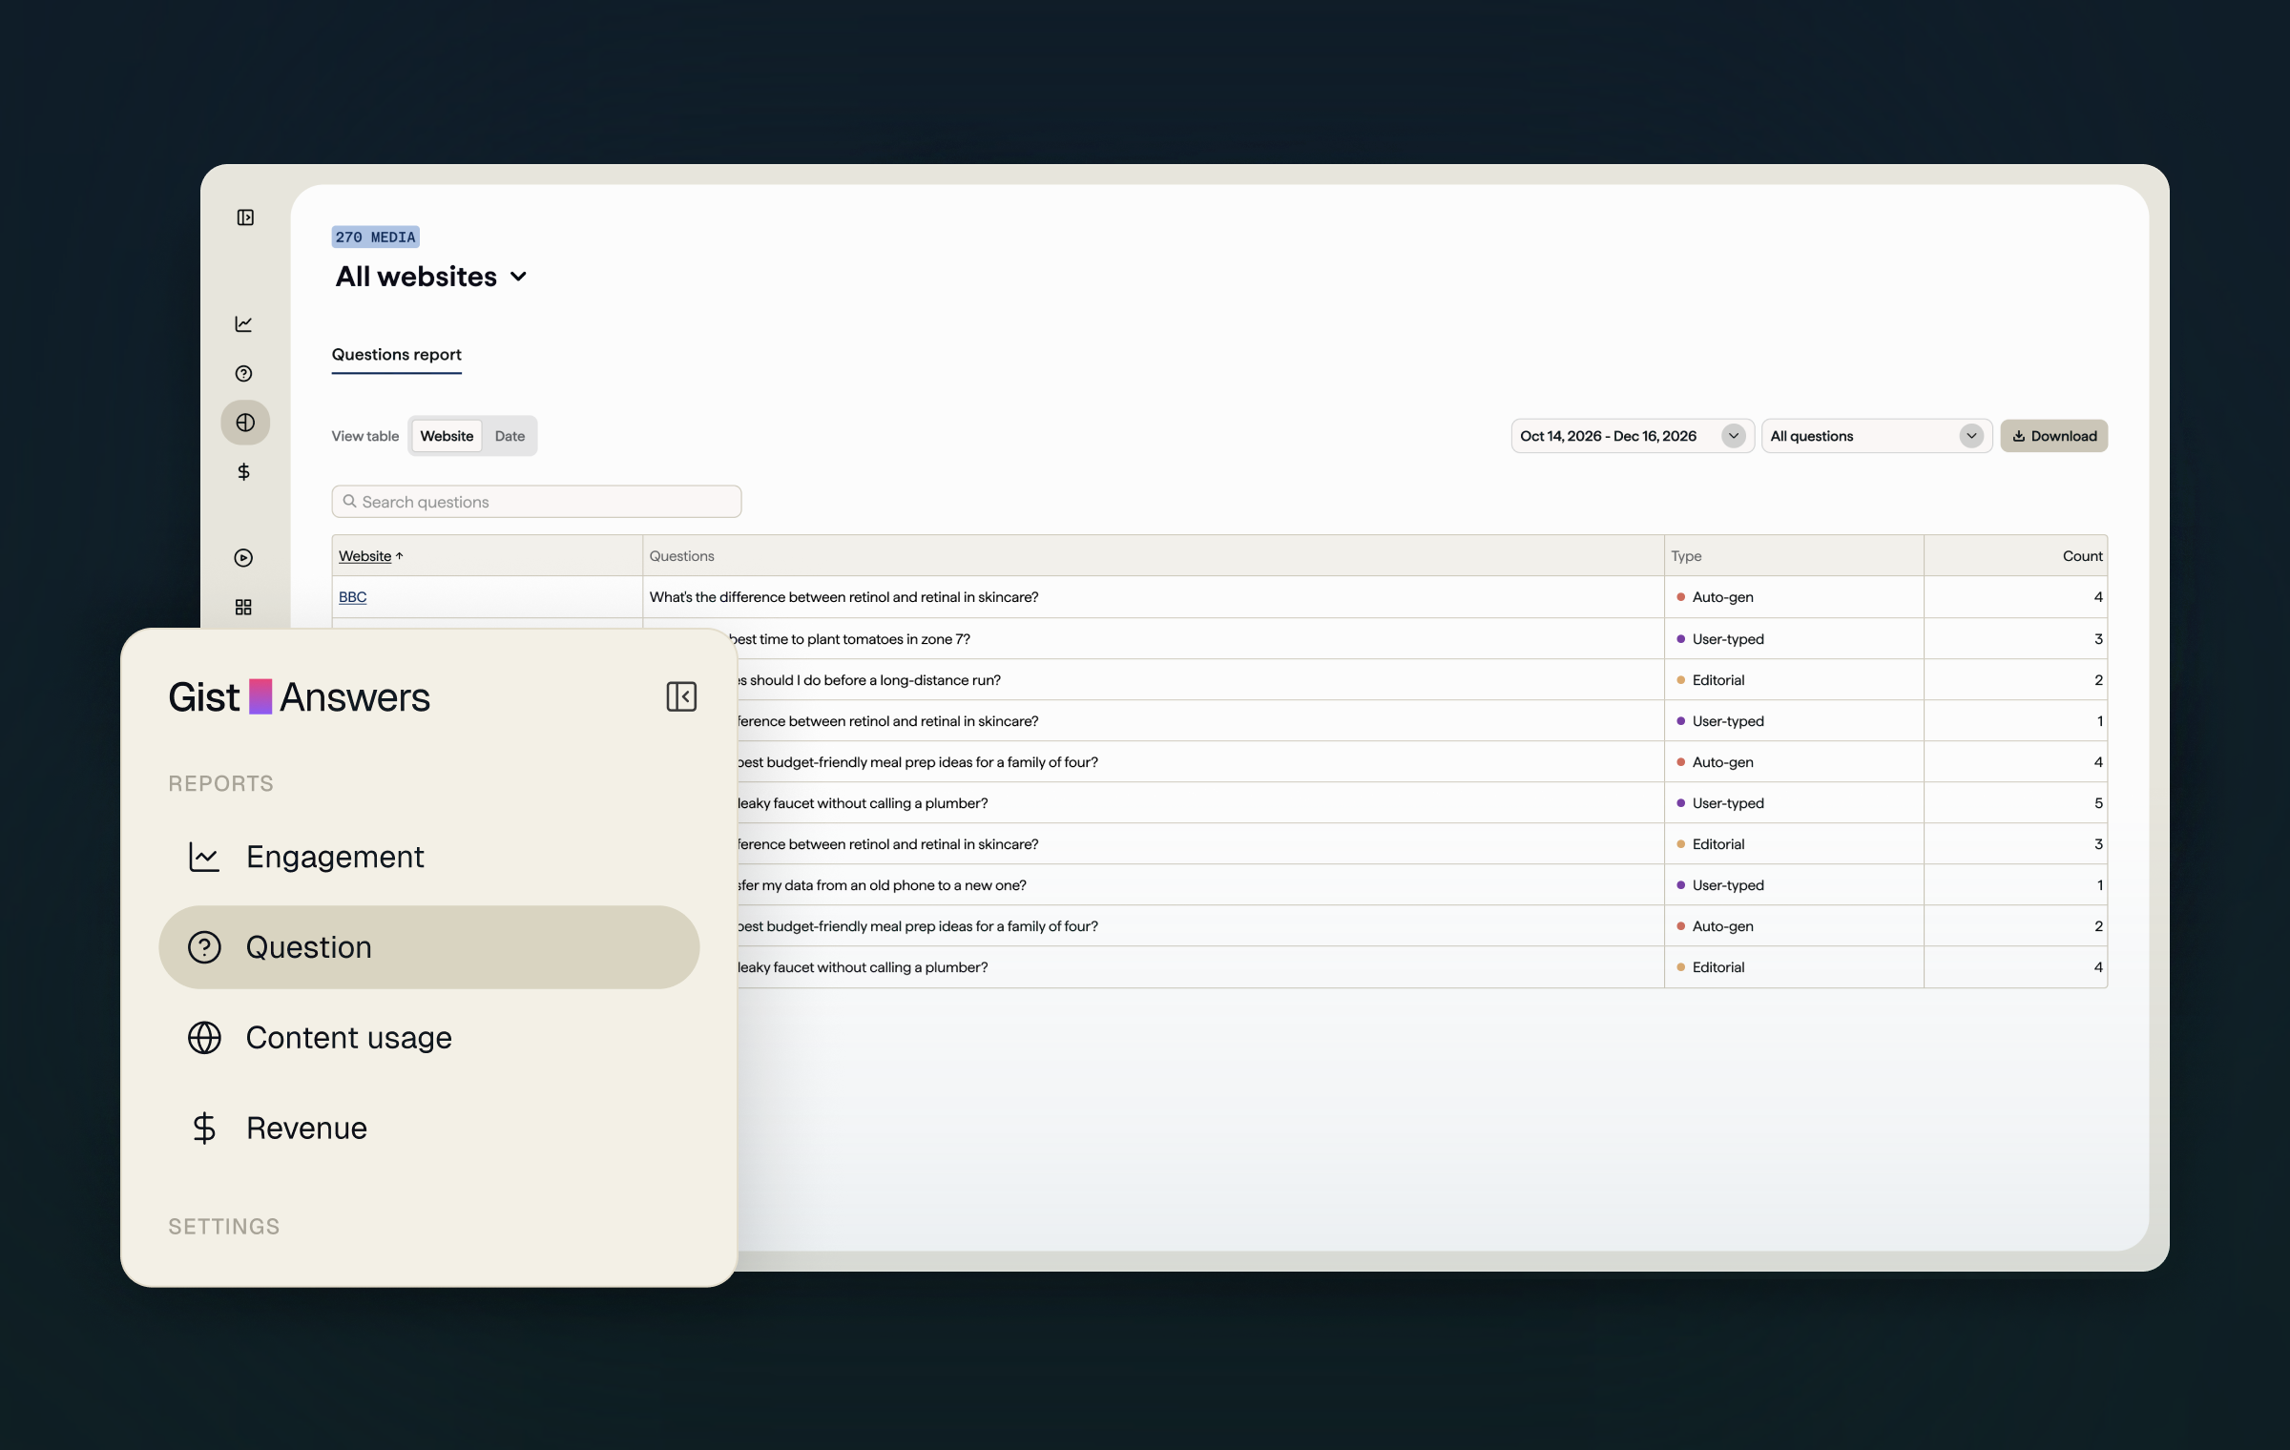Open the All questions filter dropdown
Screen dimensions: 2290x1450
(1876, 436)
